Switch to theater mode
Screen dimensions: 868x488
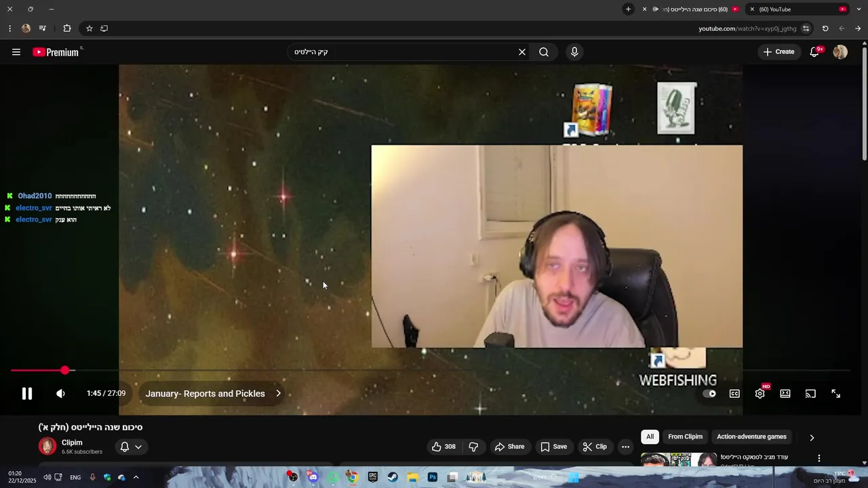point(785,394)
